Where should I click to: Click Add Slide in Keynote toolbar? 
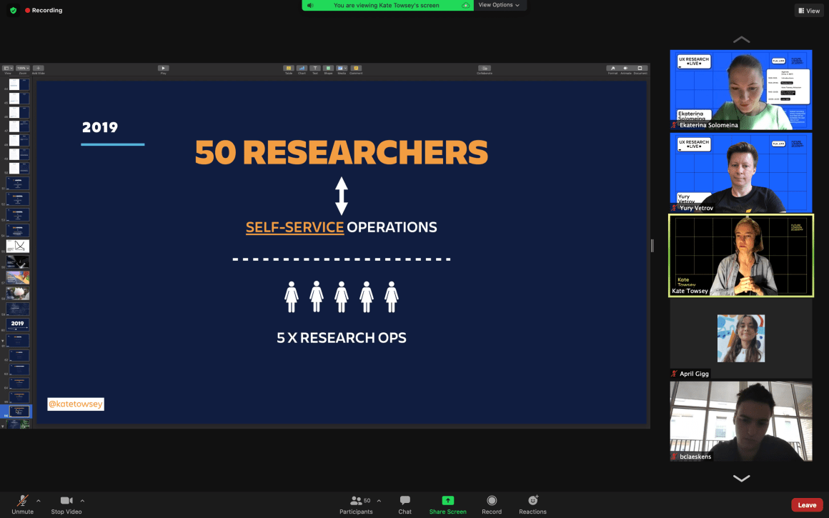(38, 68)
